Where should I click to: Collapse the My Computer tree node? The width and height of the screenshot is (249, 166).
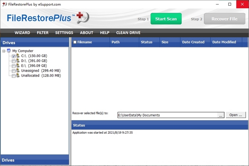(4, 51)
